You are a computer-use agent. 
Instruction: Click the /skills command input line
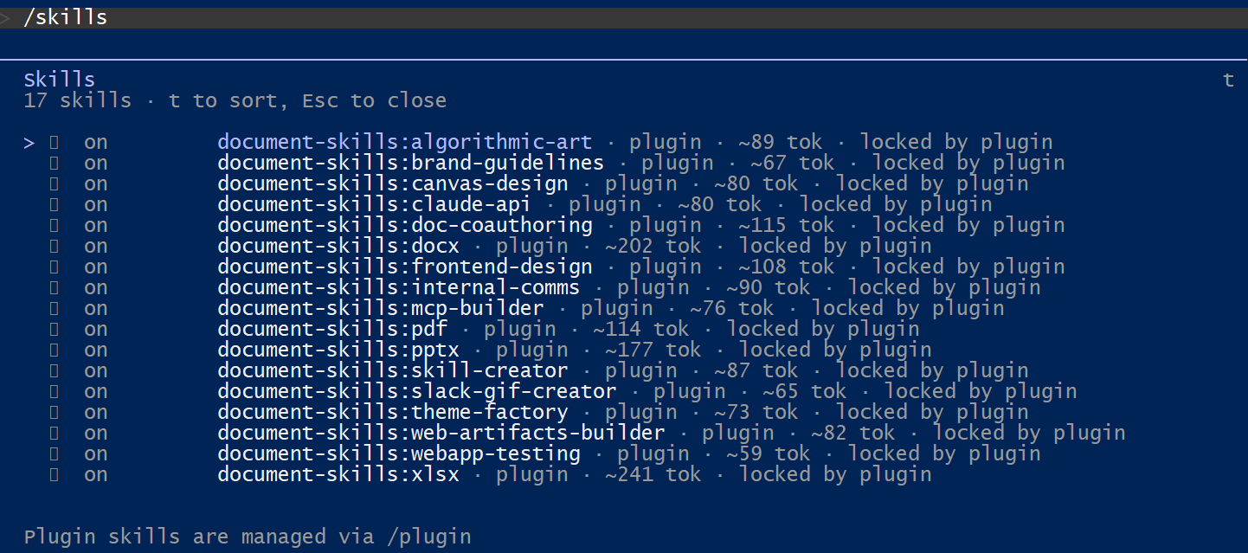(624, 17)
